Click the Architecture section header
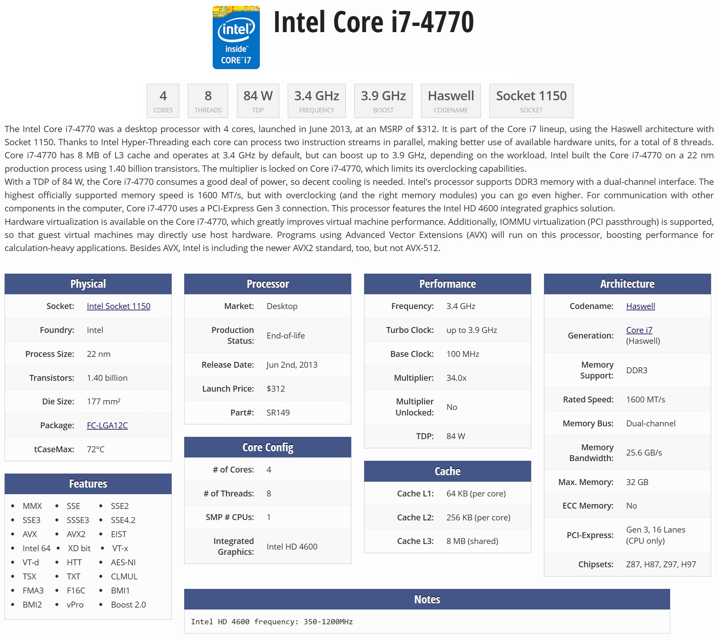718x640 pixels. click(627, 284)
